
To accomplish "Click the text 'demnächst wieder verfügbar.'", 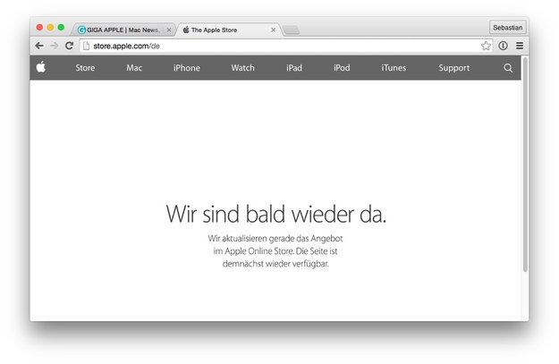I will click(275, 264).
